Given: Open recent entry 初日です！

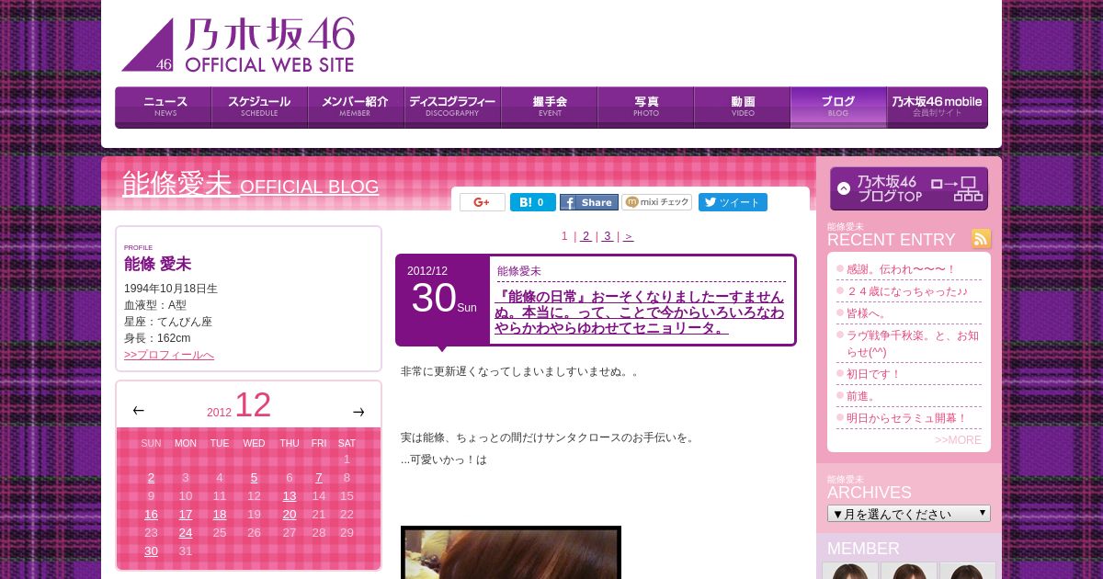Looking at the screenshot, I should point(874,374).
